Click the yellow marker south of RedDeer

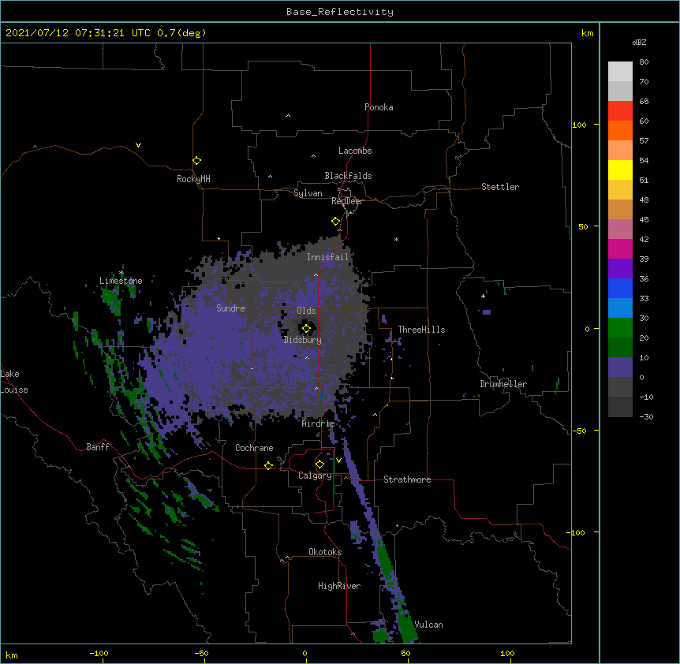[x=335, y=222]
